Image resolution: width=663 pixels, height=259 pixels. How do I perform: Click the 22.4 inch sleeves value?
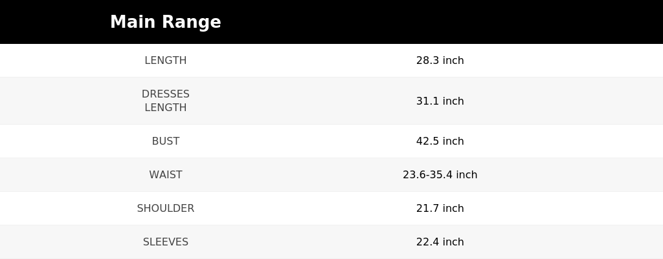click(x=440, y=242)
